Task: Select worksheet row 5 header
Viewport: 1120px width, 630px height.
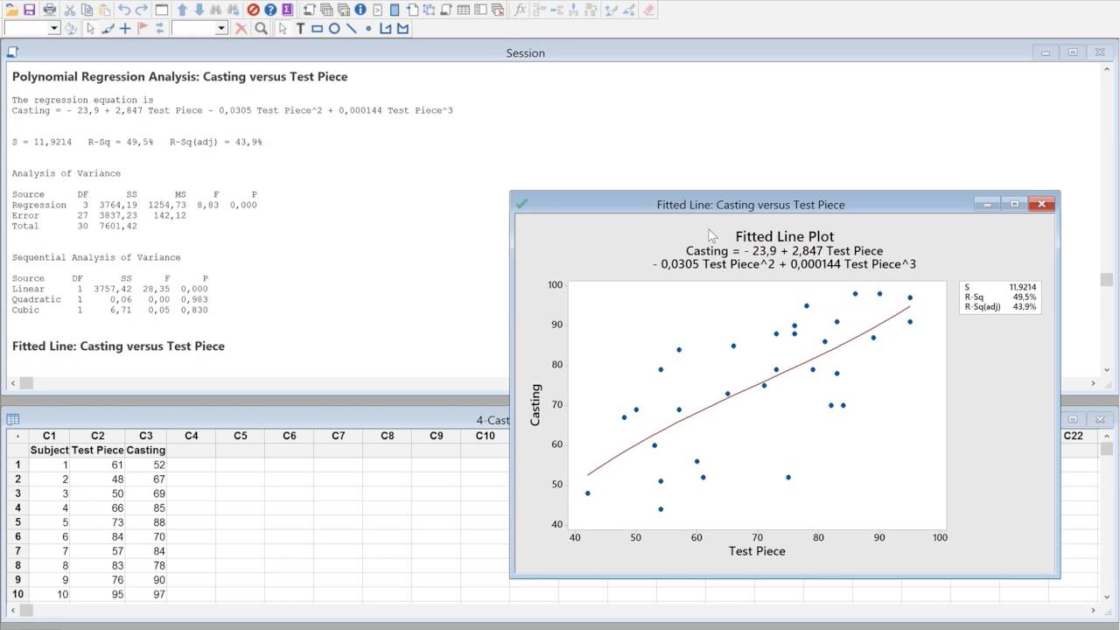Action: click(x=17, y=522)
